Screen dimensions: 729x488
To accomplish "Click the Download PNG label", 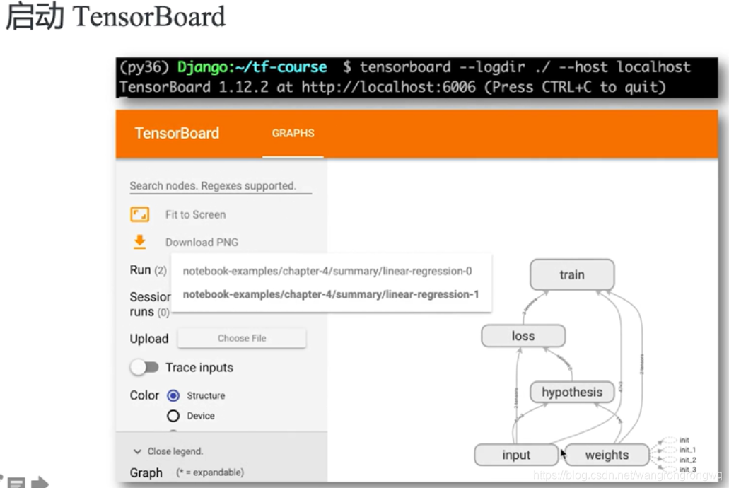I will point(202,243).
